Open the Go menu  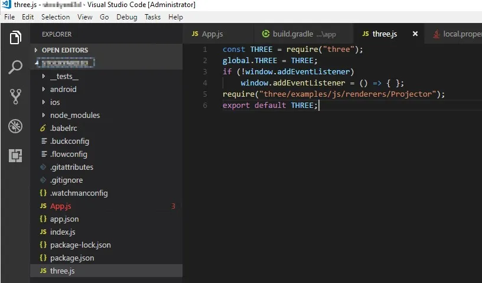tap(104, 17)
